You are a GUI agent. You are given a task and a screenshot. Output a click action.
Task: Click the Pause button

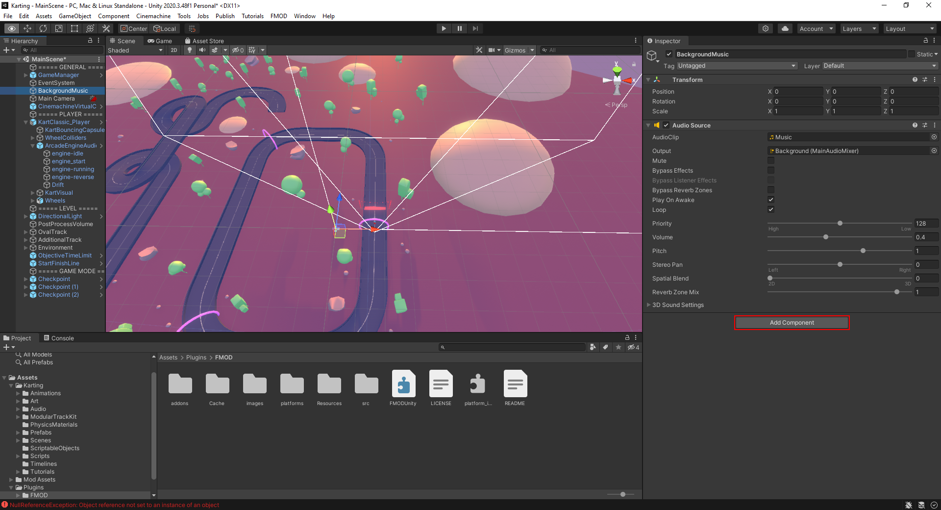[x=459, y=28]
